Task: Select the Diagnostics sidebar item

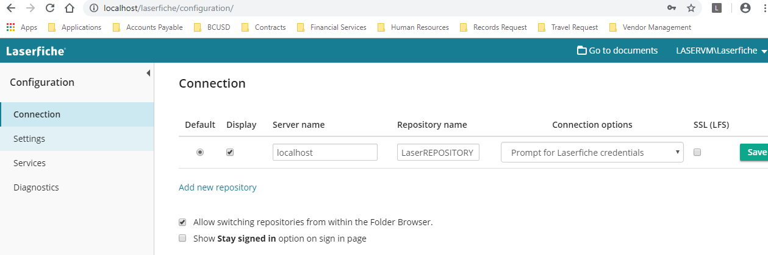Action: click(77, 187)
